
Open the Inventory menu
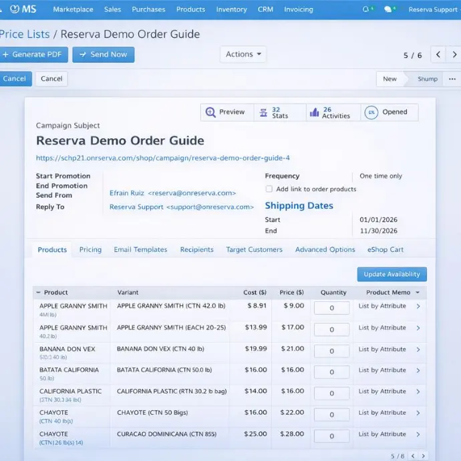(x=231, y=9)
